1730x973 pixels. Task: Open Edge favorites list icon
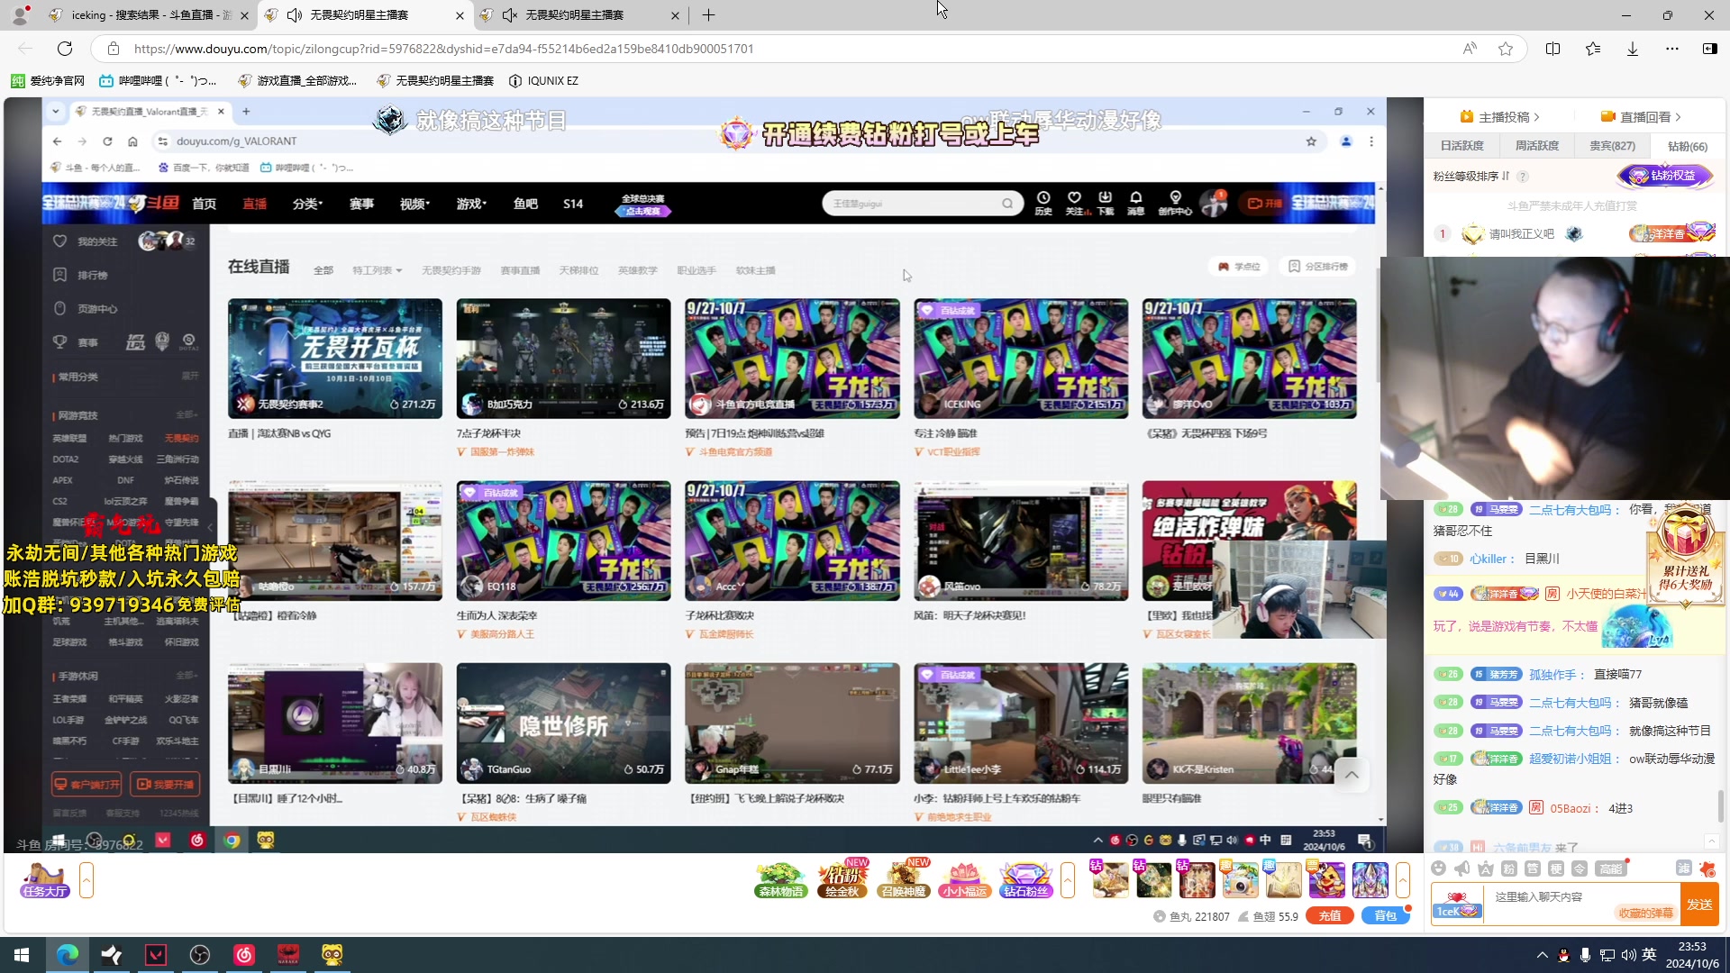(x=1592, y=49)
